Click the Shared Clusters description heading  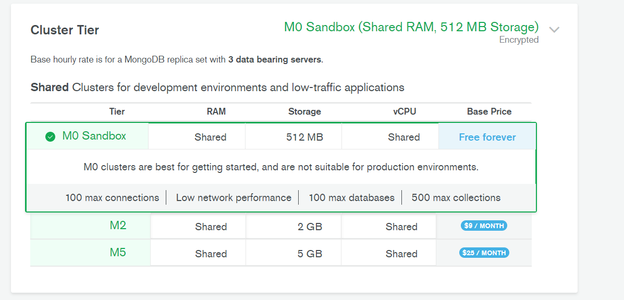pyautogui.click(x=217, y=87)
